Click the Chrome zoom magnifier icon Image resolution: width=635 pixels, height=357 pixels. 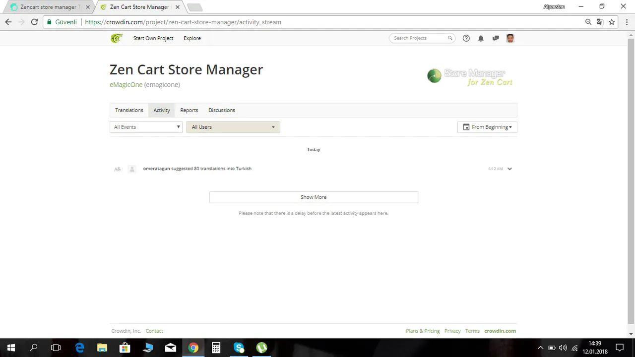click(x=588, y=22)
